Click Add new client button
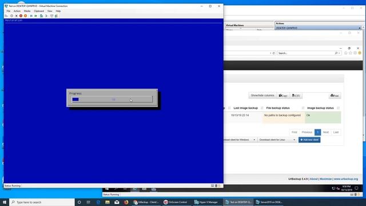 pos(309,140)
